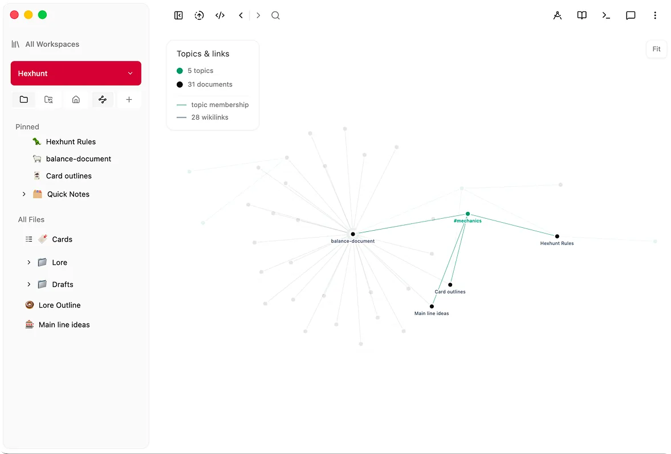
Task: Open the Lore Outline file
Action: [59, 305]
